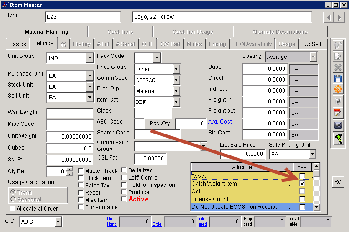
Task: Expand the Price Group combo box
Action: point(176,69)
